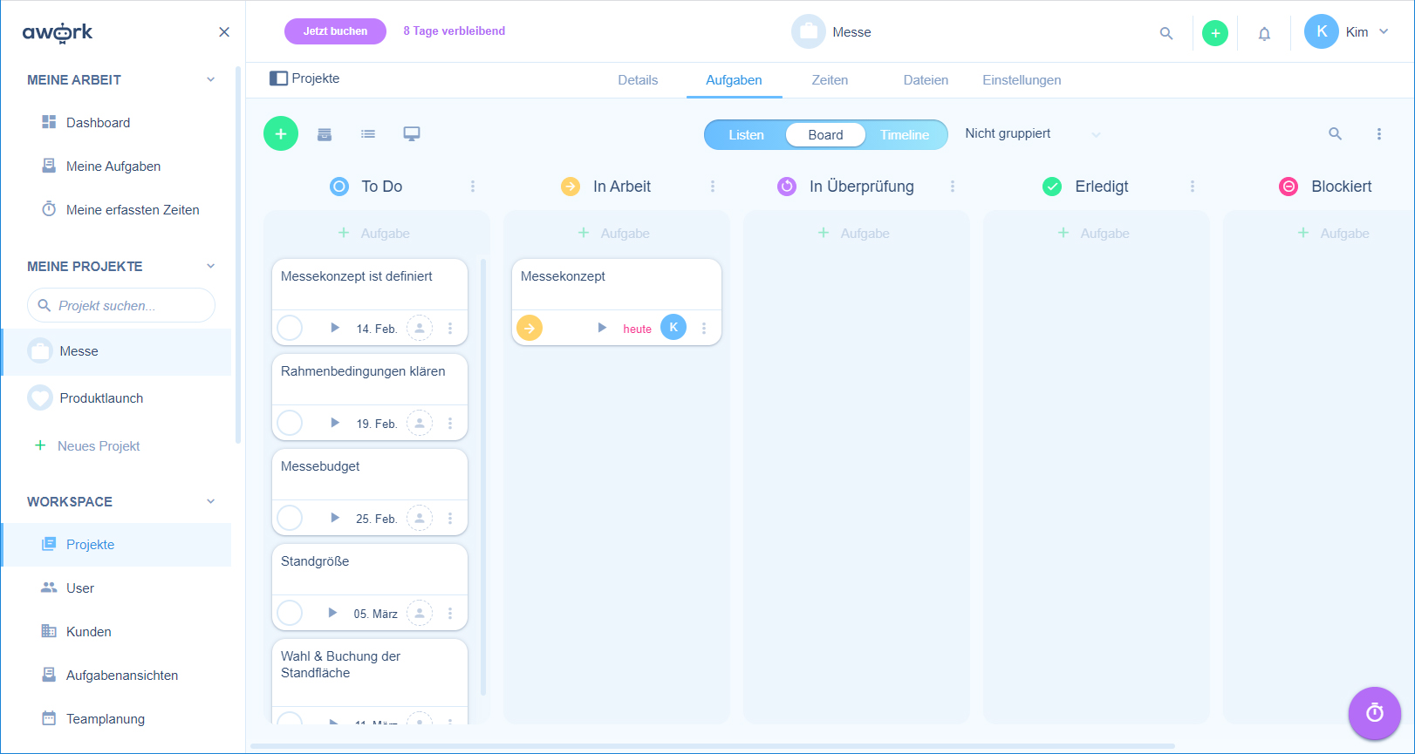1415x754 pixels.
Task: Open the Einstellungen tab
Action: point(1022,80)
